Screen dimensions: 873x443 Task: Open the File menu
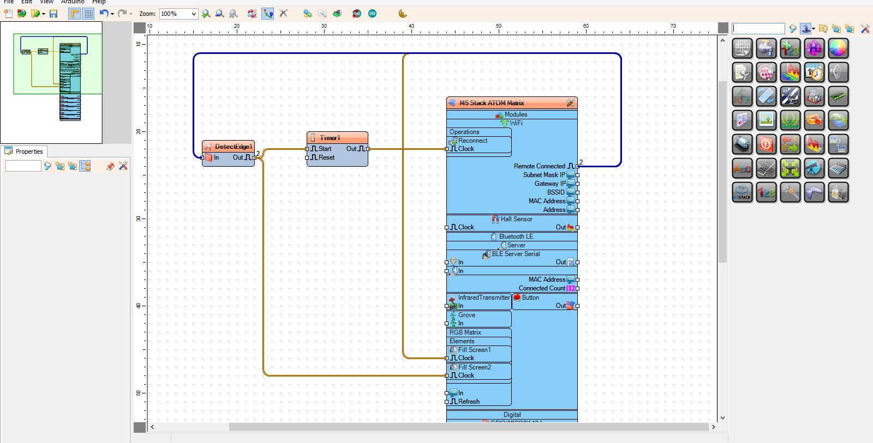coord(9,2)
